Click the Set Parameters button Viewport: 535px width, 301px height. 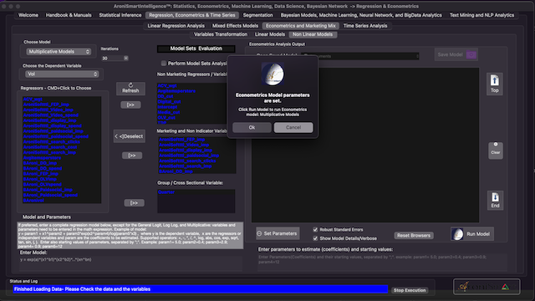tap(278, 233)
